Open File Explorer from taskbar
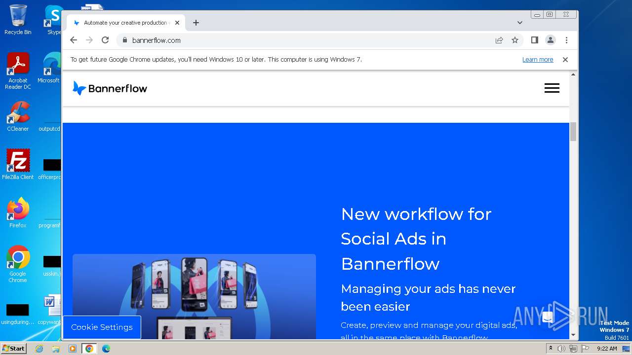632x355 pixels. click(56, 349)
